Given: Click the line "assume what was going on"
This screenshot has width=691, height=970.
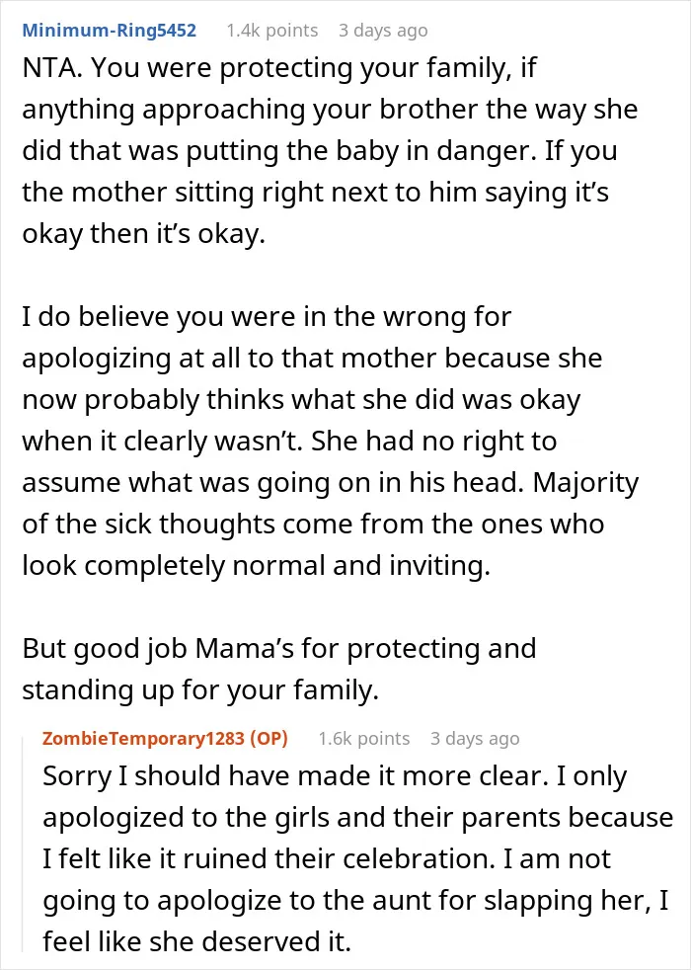Looking at the screenshot, I should (x=331, y=482).
